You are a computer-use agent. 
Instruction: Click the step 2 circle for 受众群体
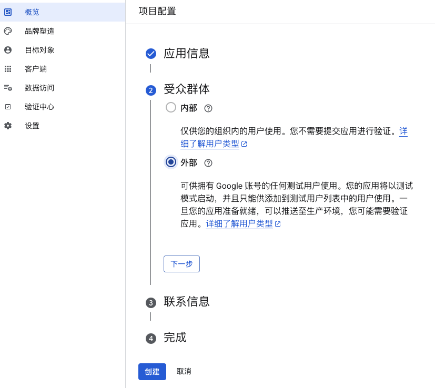pyautogui.click(x=150, y=90)
